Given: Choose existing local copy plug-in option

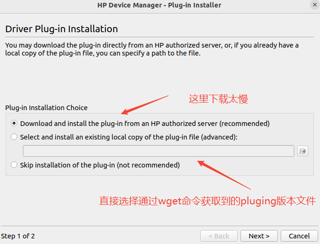Looking at the screenshot, I should 14,137.
